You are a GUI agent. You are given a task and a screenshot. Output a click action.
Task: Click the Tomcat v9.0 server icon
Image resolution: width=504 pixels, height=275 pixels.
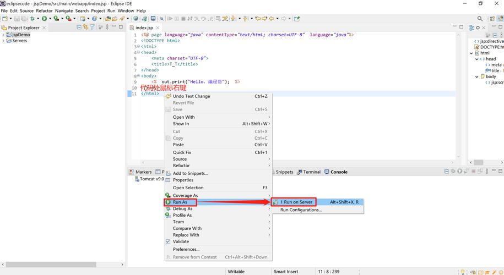(137, 179)
